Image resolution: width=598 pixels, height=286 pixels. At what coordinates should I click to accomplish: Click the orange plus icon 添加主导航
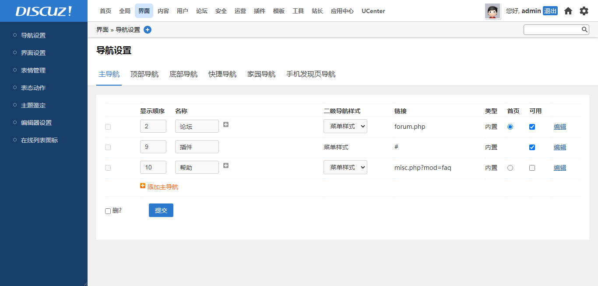[x=143, y=186]
